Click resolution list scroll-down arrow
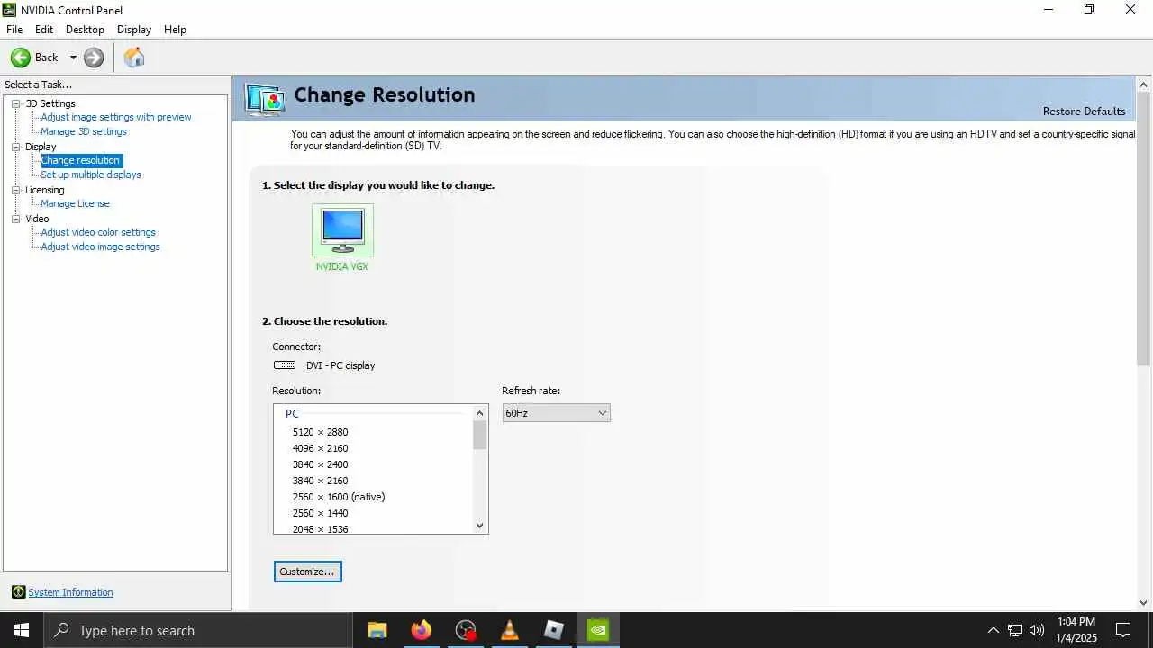The height and width of the screenshot is (648, 1153). pyautogui.click(x=479, y=526)
